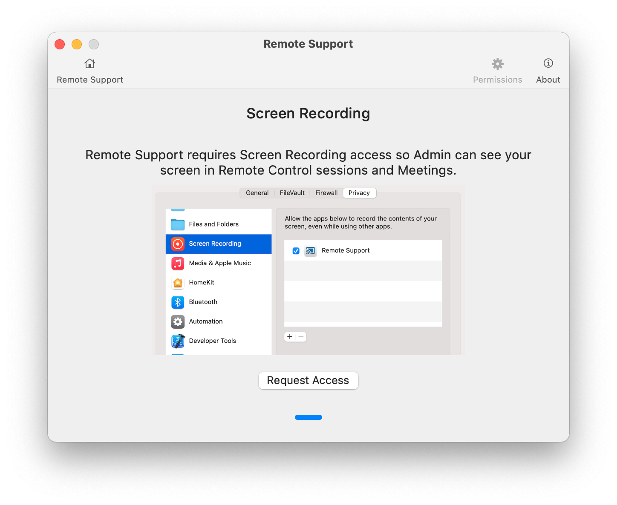Image resolution: width=617 pixels, height=505 pixels.
Task: Open the Remote Support home toolbar icon
Action: [x=90, y=63]
